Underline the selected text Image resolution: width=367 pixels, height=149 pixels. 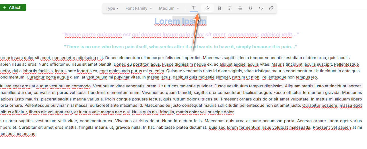[x=250, y=8]
